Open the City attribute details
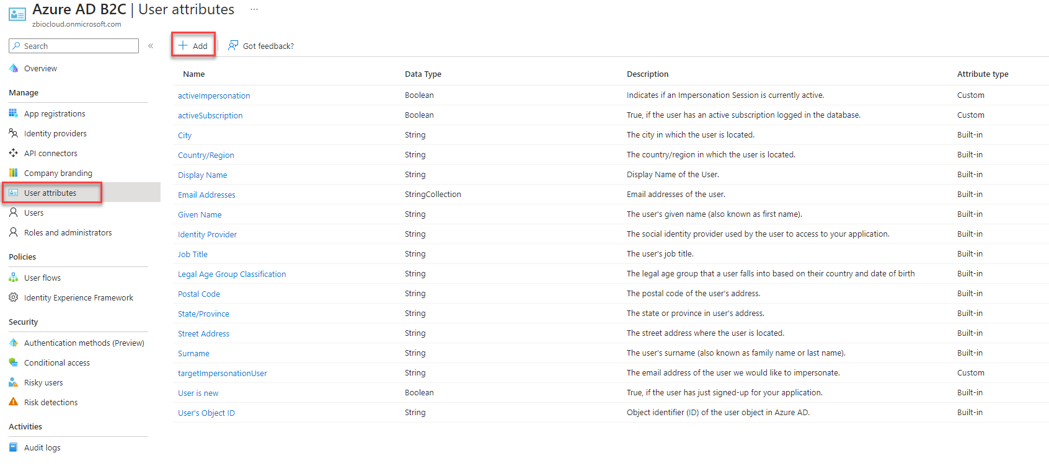1049x474 pixels. [184, 135]
